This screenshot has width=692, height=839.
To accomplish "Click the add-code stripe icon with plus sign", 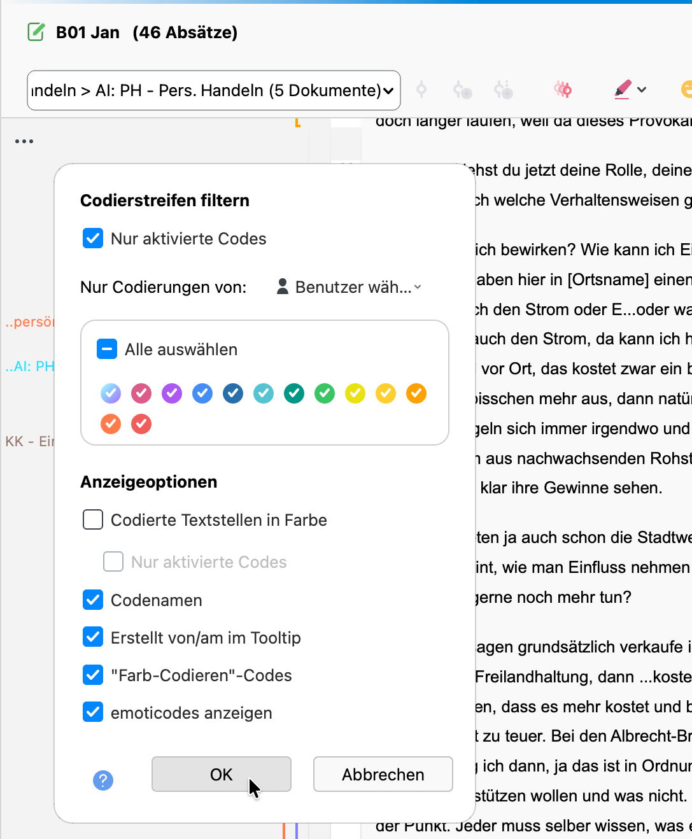I will pos(462,90).
